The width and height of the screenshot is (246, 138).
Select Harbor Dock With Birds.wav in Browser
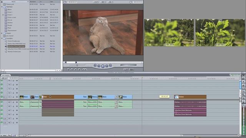pos(17,44)
